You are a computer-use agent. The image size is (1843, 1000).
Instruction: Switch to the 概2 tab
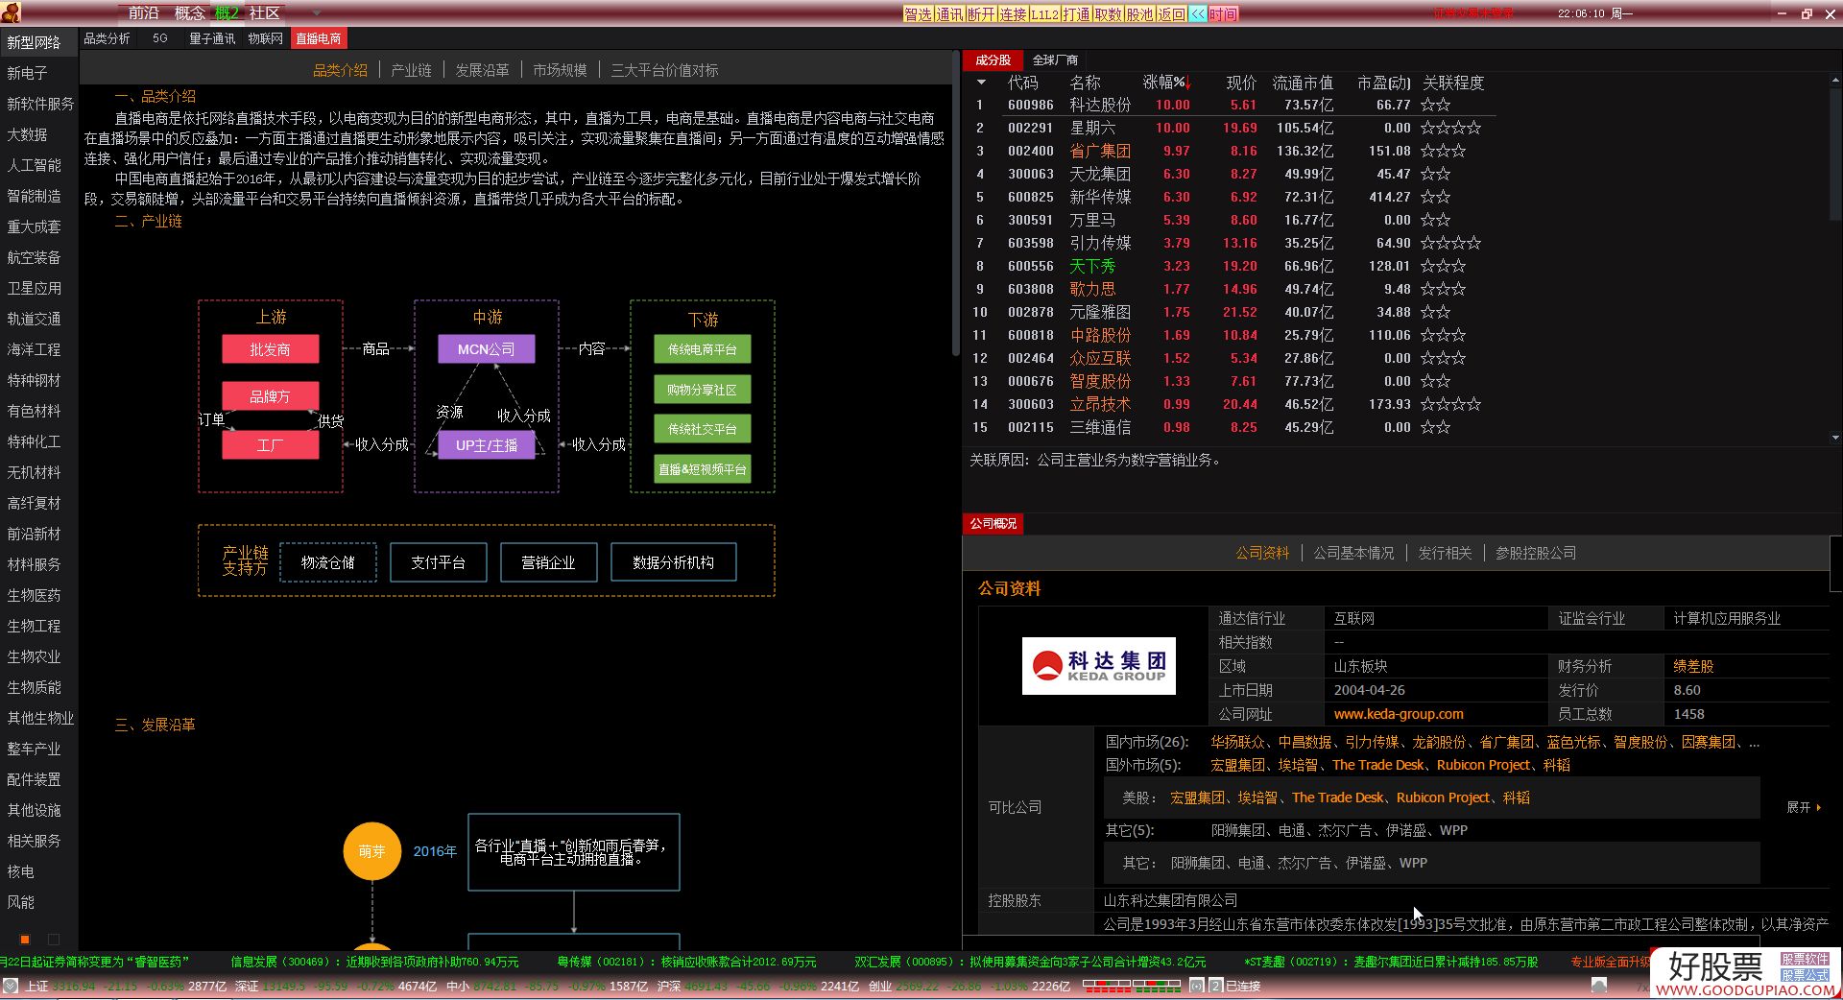[x=227, y=13]
